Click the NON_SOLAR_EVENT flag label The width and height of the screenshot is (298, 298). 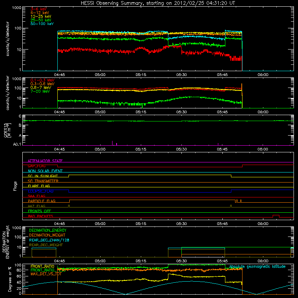pyautogui.click(x=45, y=171)
